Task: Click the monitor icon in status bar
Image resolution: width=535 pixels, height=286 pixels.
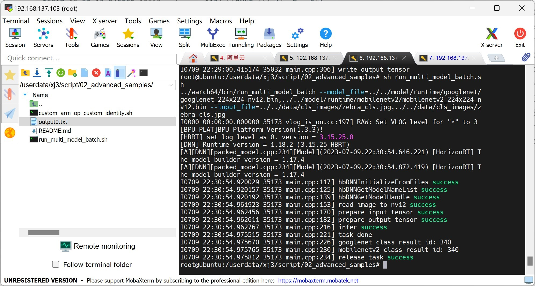Action: (529, 280)
